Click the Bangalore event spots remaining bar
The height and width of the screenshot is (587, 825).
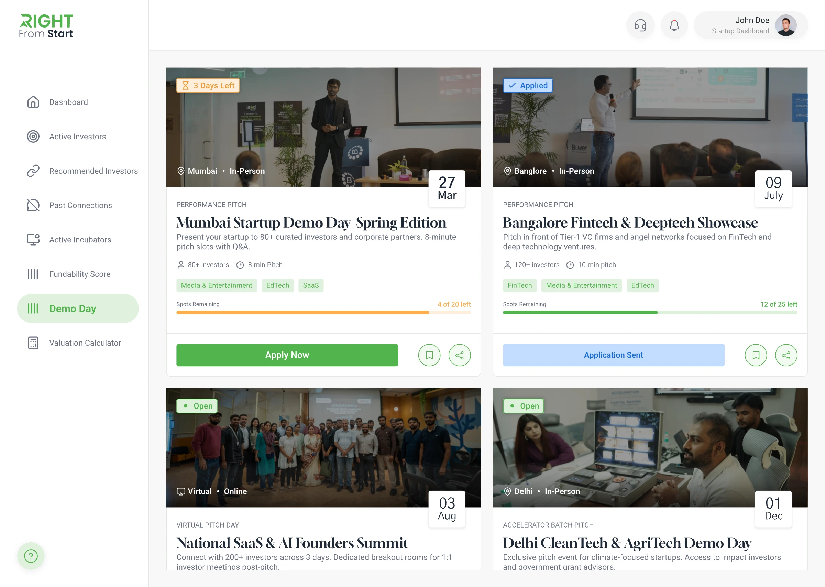coord(650,312)
